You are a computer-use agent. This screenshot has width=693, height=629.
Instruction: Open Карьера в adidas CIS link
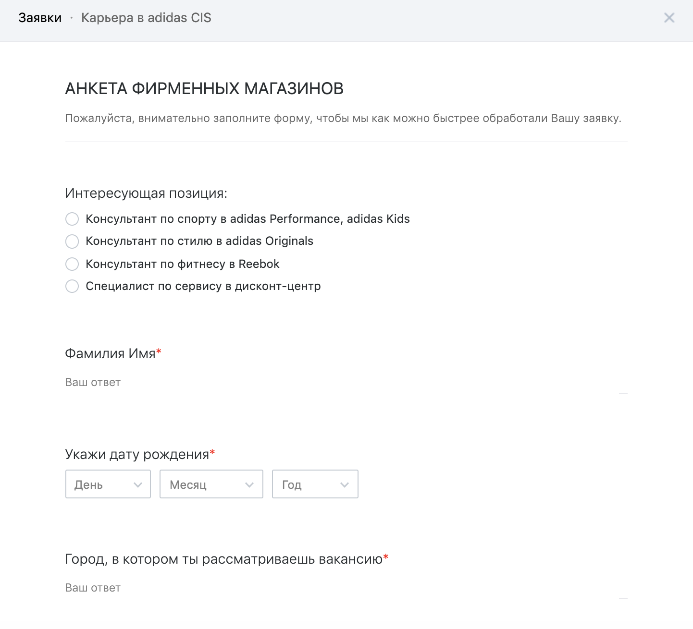[146, 18]
